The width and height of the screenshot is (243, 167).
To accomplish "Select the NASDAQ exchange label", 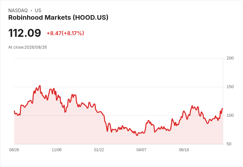I will [18, 11].
